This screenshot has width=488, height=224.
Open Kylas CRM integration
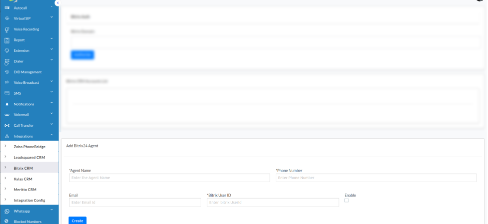click(x=30, y=179)
